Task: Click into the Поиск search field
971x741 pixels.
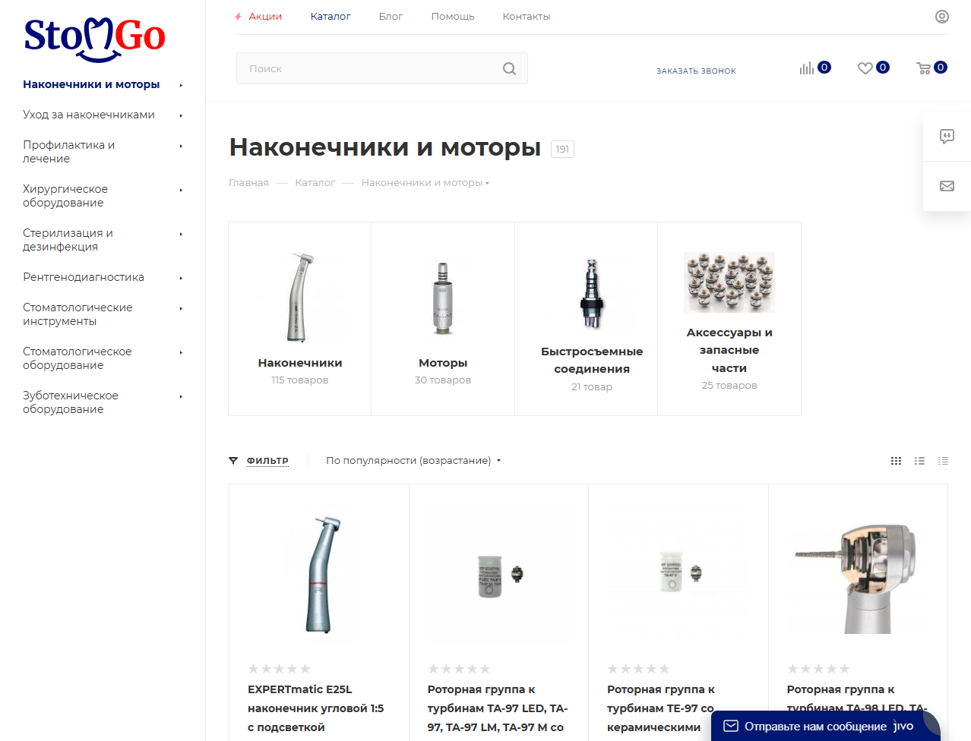Action: [368, 69]
